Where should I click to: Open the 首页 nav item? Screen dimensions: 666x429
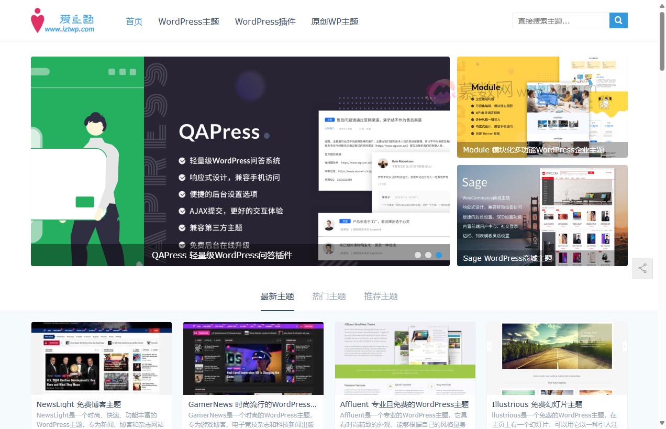point(134,21)
